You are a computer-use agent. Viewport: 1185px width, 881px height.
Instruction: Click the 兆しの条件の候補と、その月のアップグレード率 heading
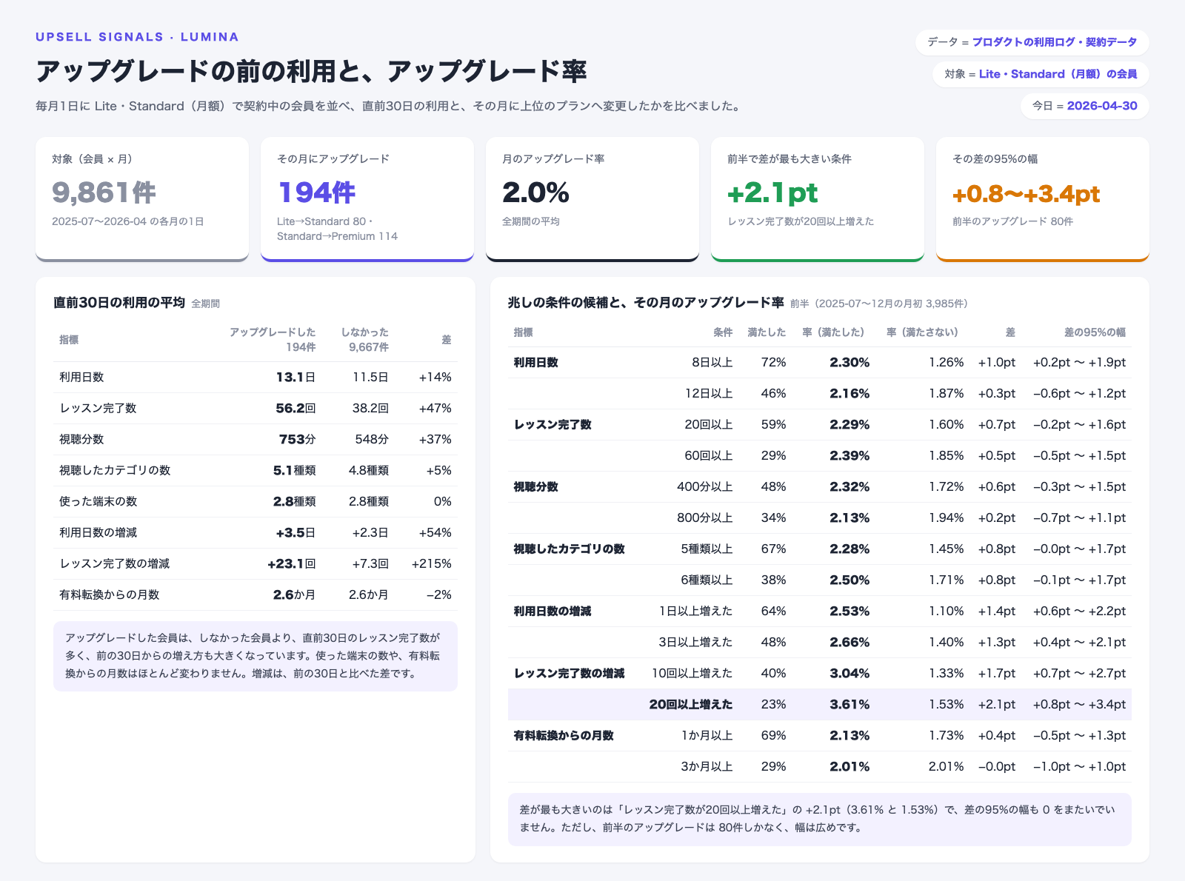tap(646, 303)
